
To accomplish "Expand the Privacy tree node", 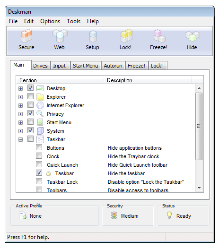I will 20,114.
